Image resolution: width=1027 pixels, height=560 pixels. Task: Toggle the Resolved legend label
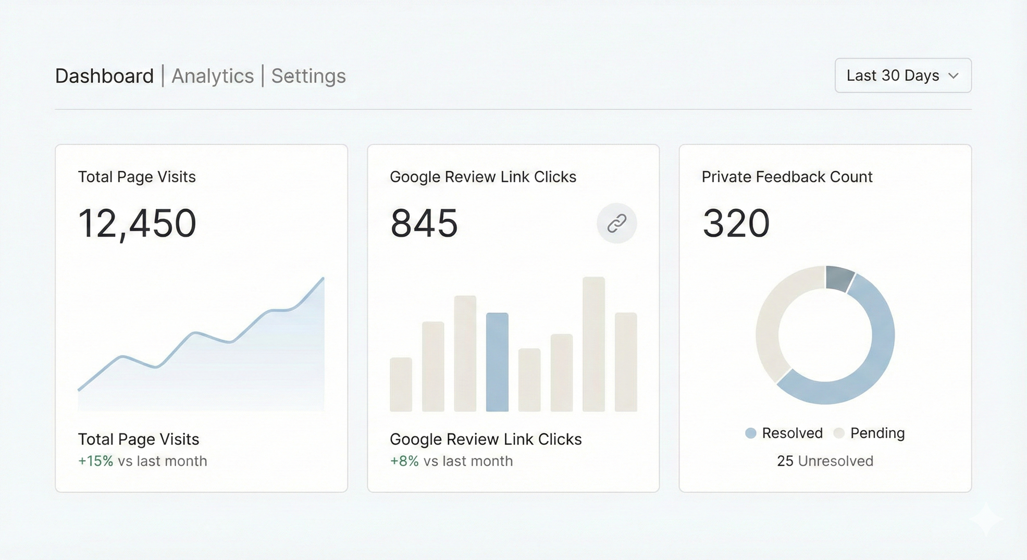pyautogui.click(x=792, y=433)
